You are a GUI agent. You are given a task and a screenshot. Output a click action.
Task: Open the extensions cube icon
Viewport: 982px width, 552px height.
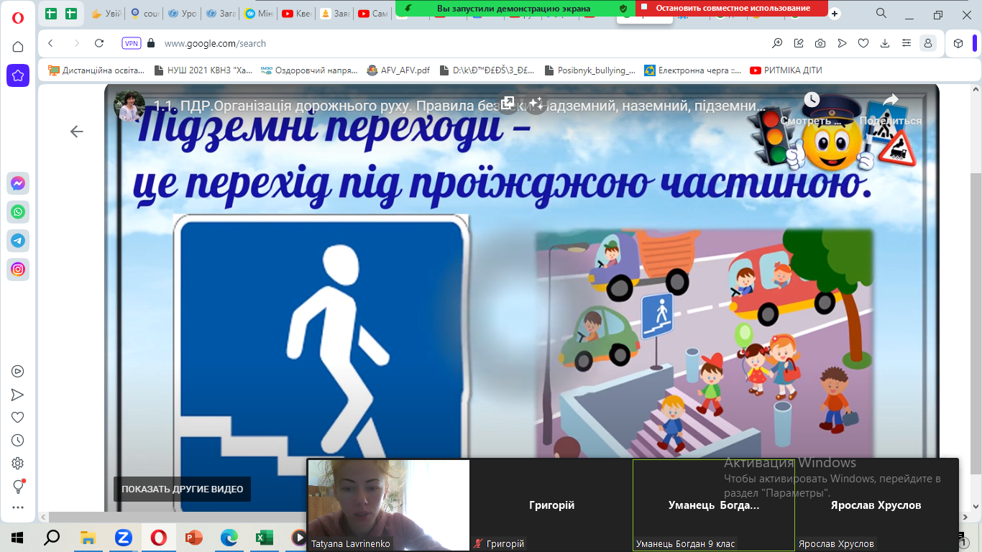(958, 43)
